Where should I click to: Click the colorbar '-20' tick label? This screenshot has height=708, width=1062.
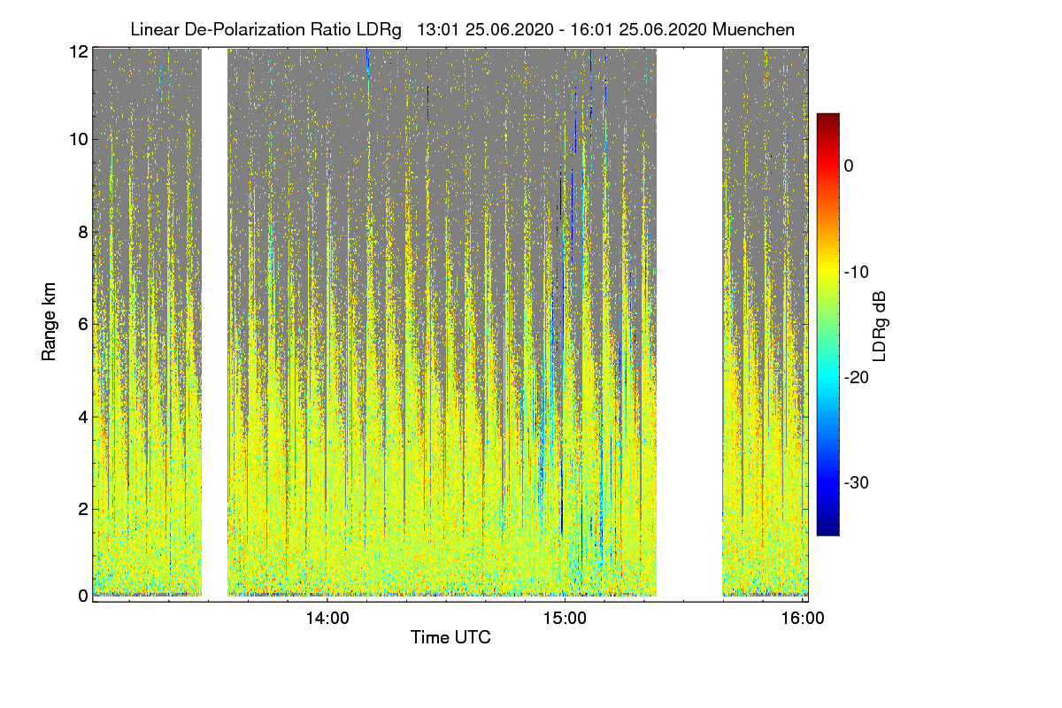tap(858, 378)
